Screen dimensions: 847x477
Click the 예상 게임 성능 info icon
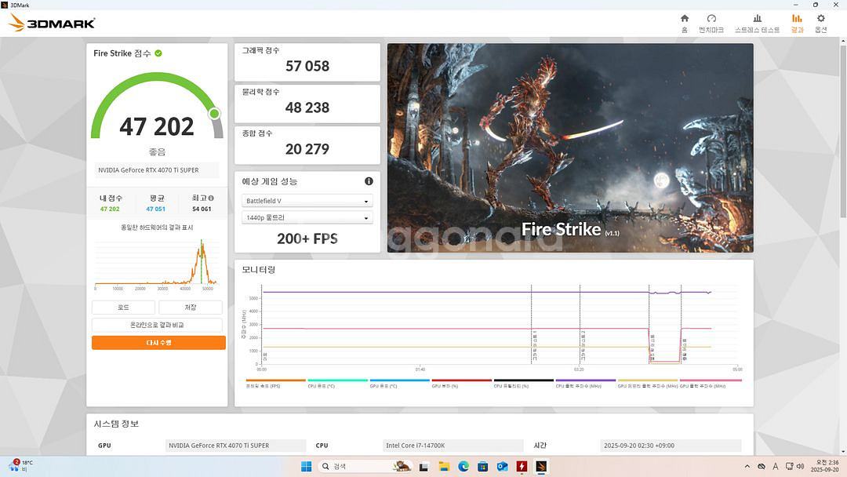[x=369, y=181]
